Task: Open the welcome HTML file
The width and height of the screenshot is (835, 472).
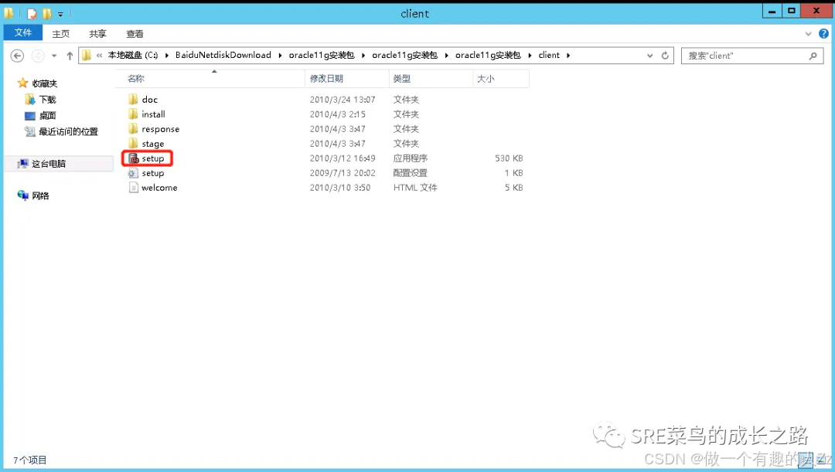Action: coord(158,187)
